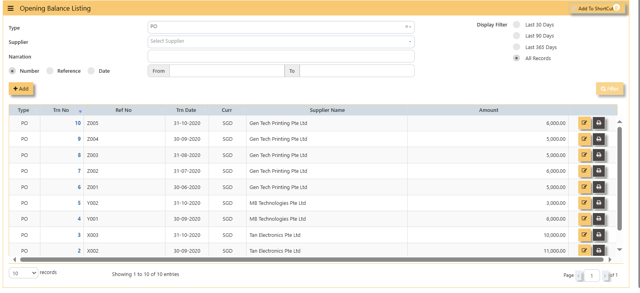Click 'Showing 1 to 10 of 10 entries'
640x293 pixels.
pos(145,274)
